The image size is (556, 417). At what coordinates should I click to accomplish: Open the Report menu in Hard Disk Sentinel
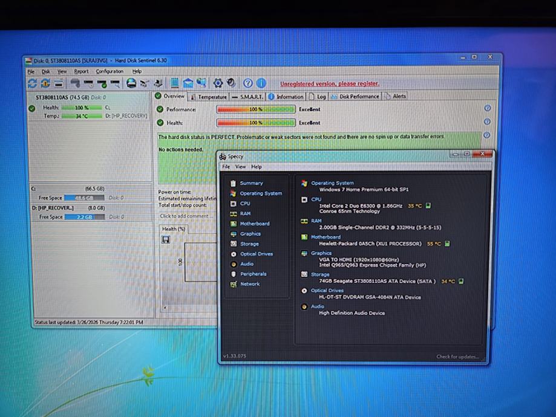tap(81, 71)
